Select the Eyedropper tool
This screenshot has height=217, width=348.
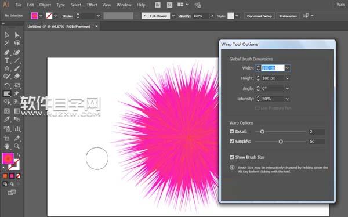point(7,119)
